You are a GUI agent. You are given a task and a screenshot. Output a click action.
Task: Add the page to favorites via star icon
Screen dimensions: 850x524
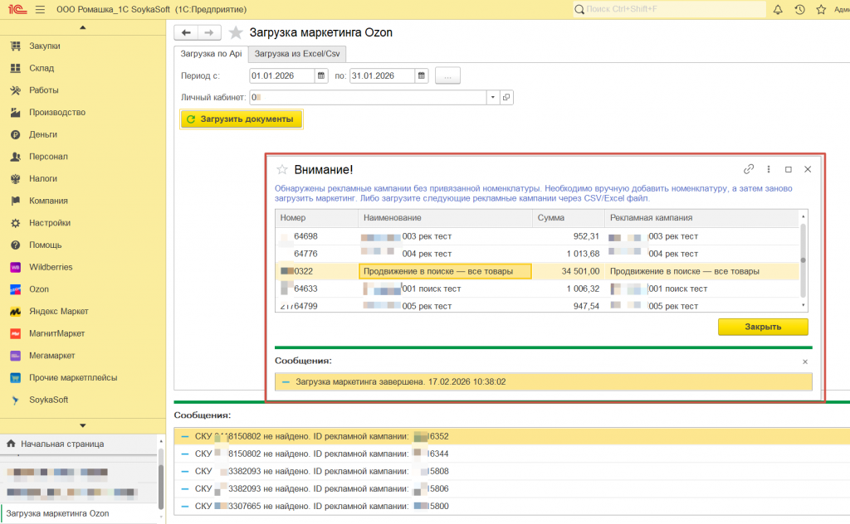tap(236, 33)
